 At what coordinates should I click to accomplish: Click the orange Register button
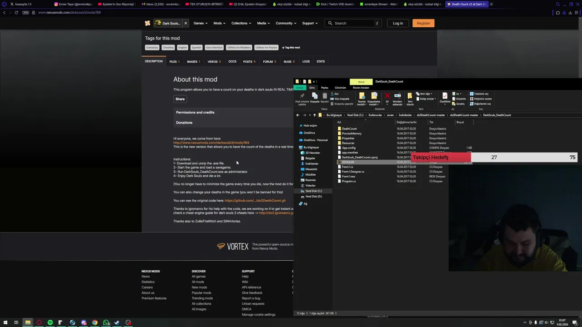tap(423, 23)
